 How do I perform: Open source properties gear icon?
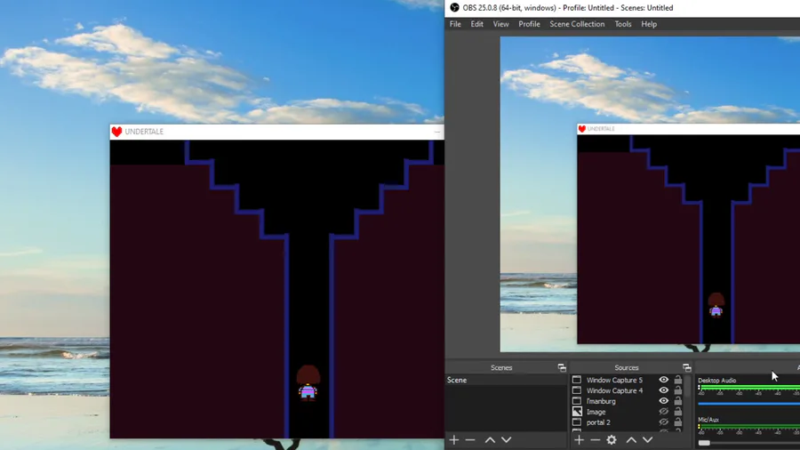click(x=612, y=440)
